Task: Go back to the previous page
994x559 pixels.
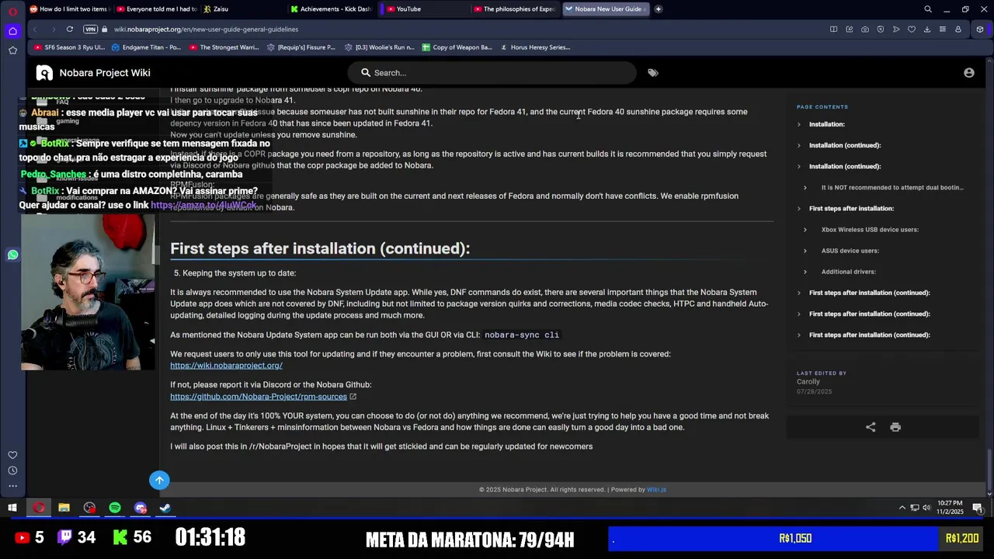Action: click(x=34, y=29)
